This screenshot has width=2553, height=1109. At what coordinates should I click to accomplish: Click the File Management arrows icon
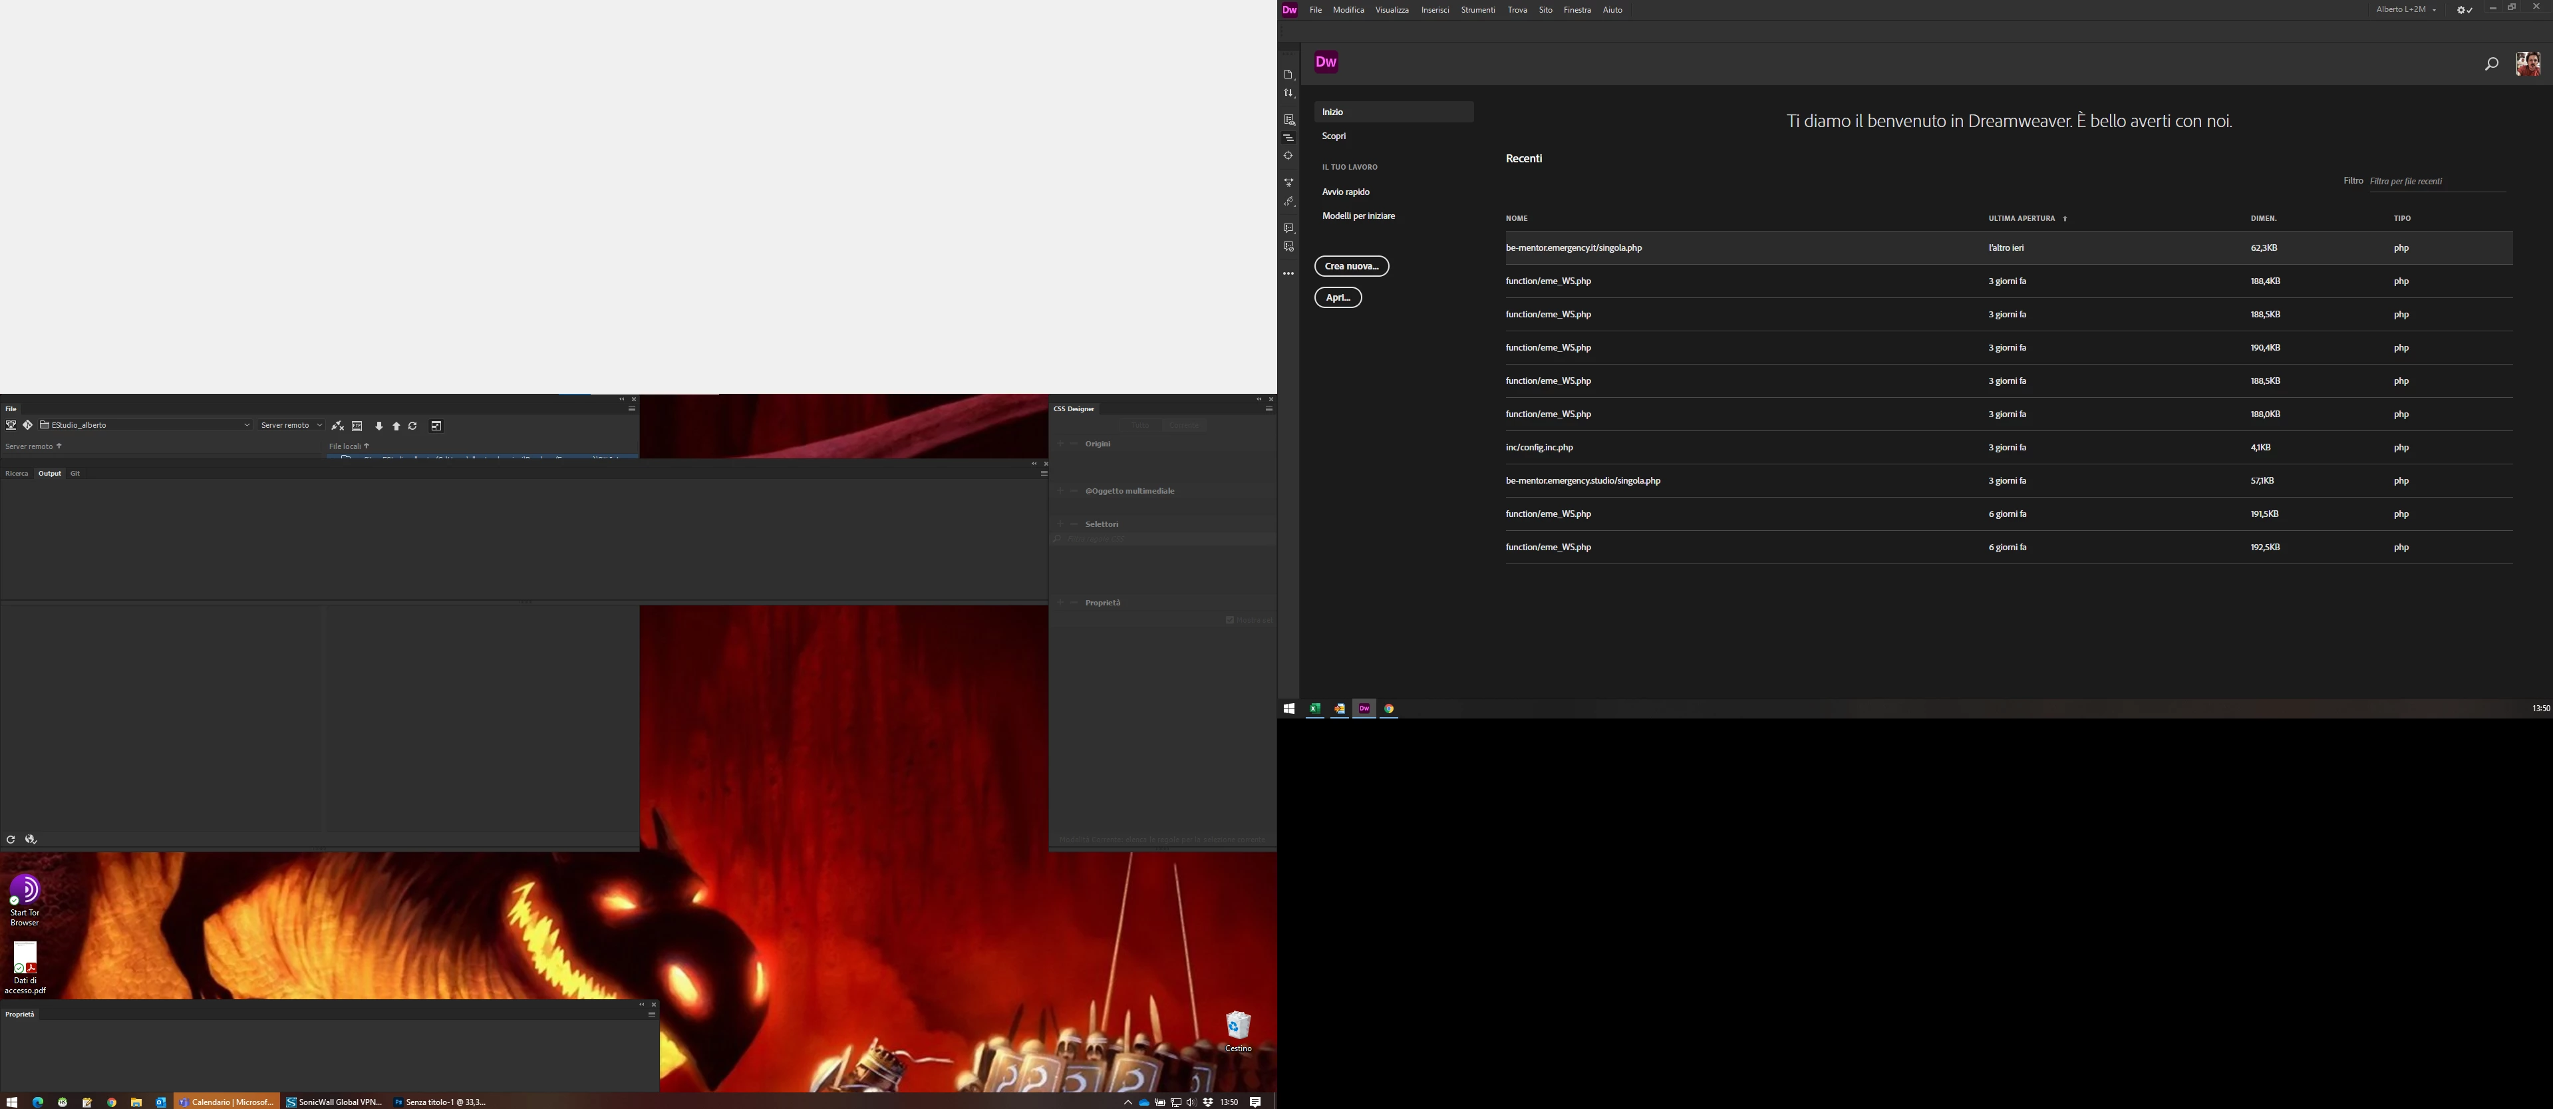pos(1288,93)
